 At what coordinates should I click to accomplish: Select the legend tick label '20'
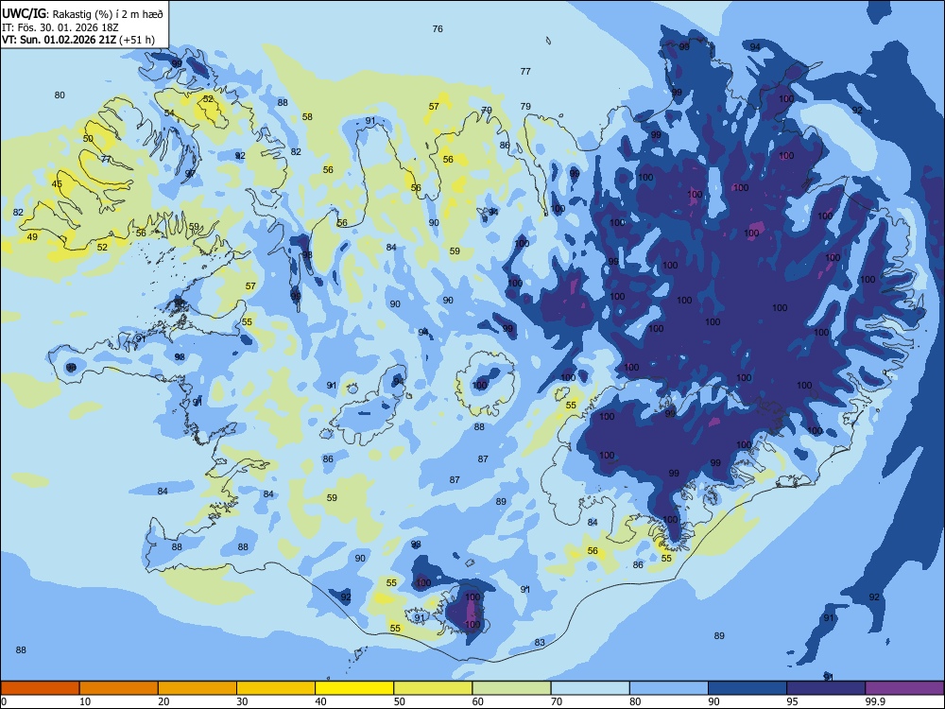(163, 701)
